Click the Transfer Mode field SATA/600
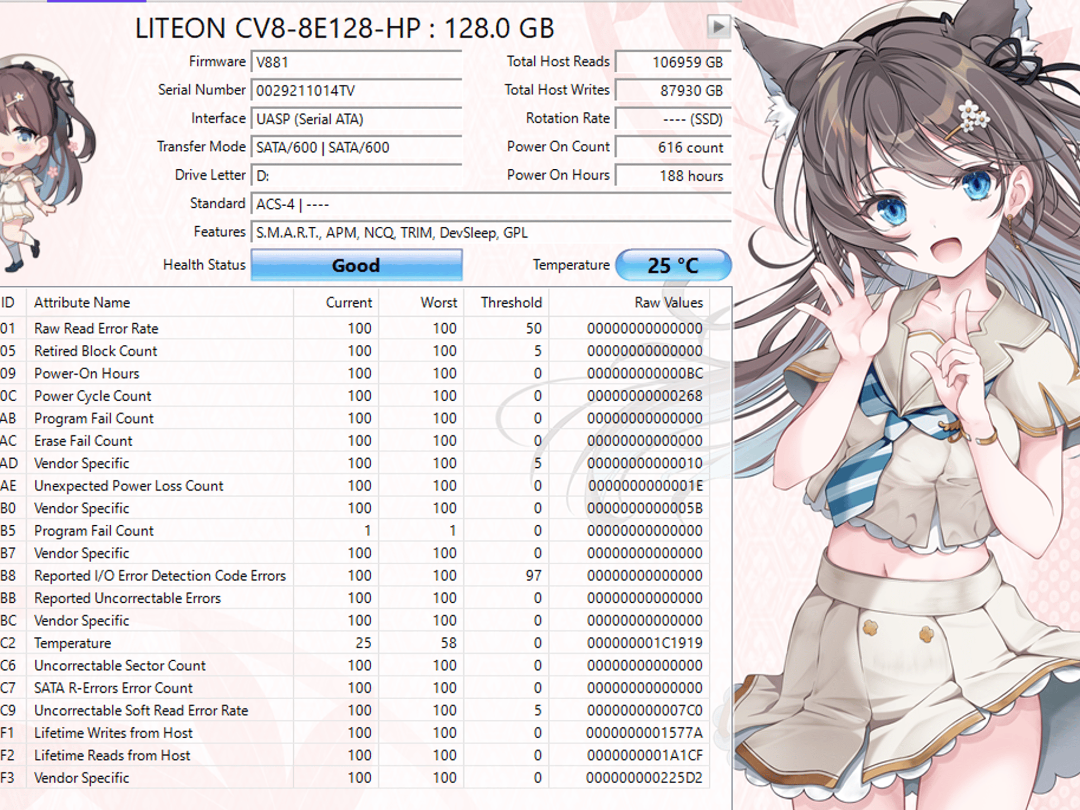 (x=356, y=147)
